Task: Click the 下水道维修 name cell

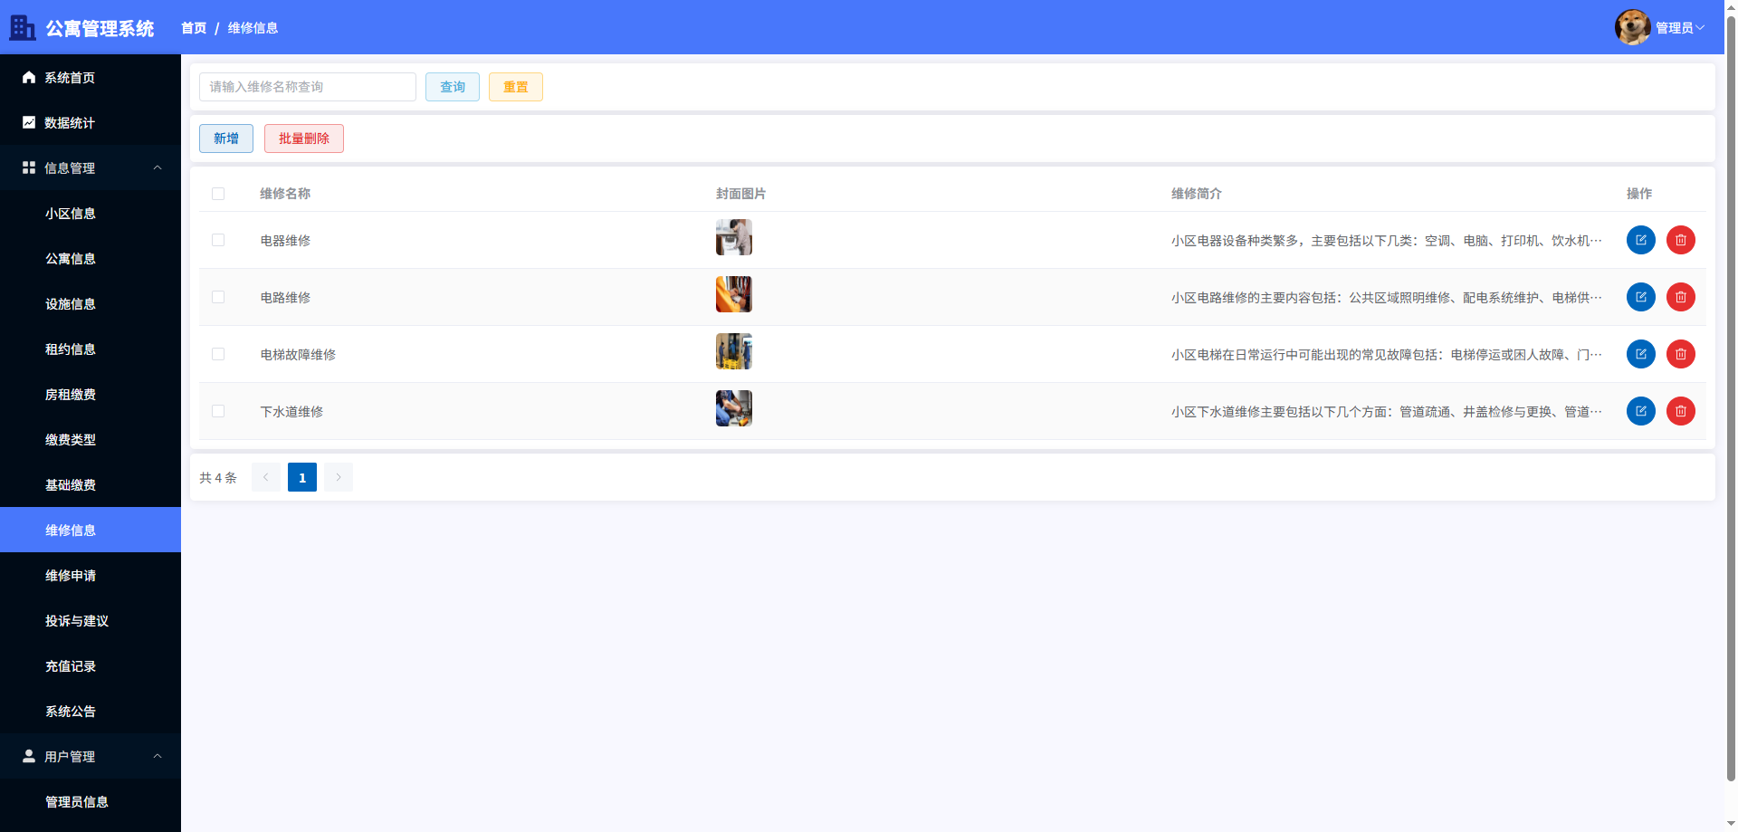Action: (291, 412)
